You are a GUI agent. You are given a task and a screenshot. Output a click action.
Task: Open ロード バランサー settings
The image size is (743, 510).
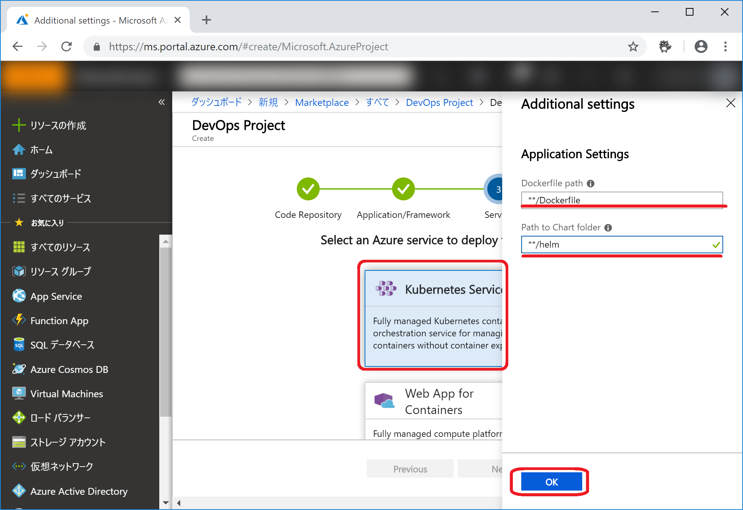point(60,418)
